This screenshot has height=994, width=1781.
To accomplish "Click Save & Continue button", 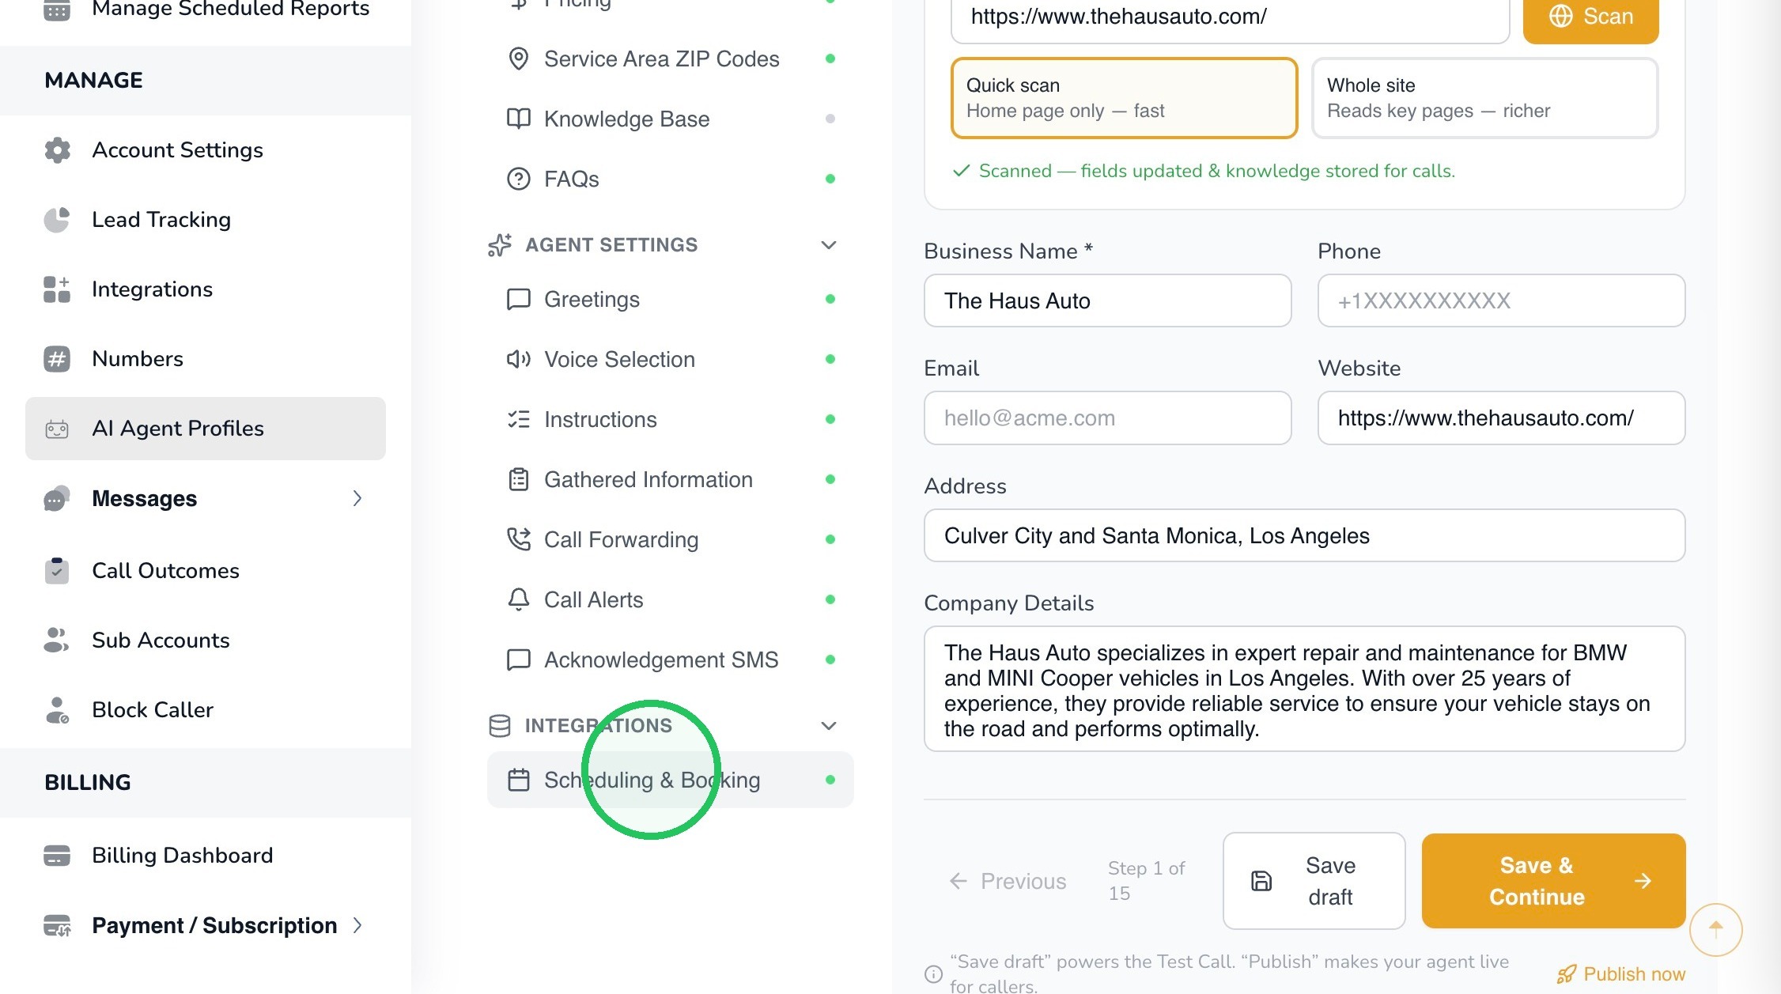I will [x=1553, y=881].
